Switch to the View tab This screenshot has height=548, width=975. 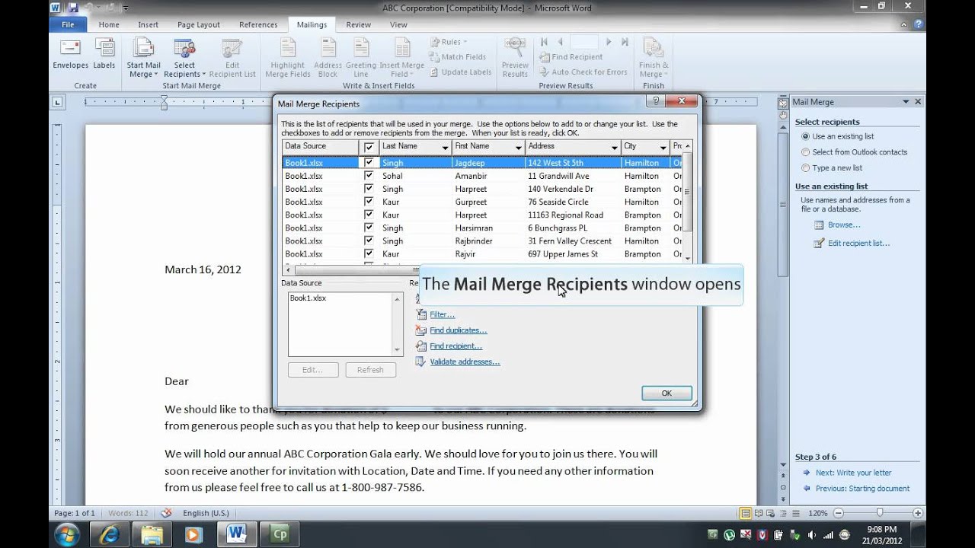point(398,24)
